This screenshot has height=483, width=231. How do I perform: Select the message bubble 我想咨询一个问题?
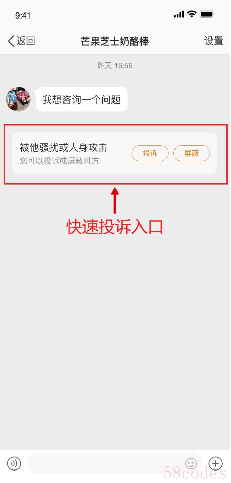pos(82,99)
